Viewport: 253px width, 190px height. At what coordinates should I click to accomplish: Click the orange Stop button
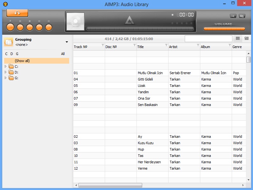30,27
